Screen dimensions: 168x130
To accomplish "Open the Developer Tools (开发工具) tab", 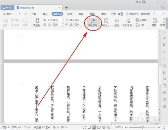I will click(x=116, y=14).
